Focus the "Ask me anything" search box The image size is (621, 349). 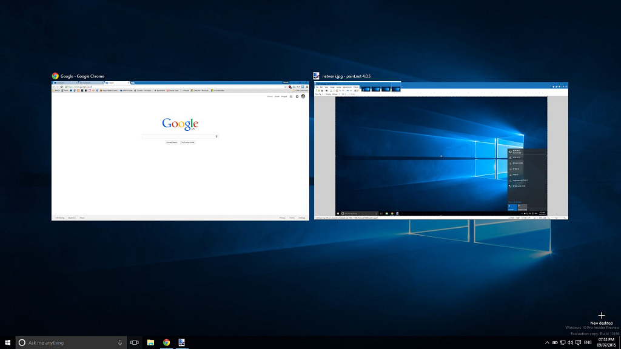coord(72,343)
